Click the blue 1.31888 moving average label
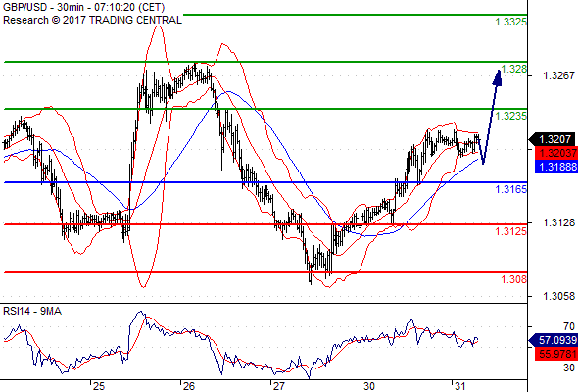Image resolution: width=578 pixels, height=392 pixels. click(556, 167)
